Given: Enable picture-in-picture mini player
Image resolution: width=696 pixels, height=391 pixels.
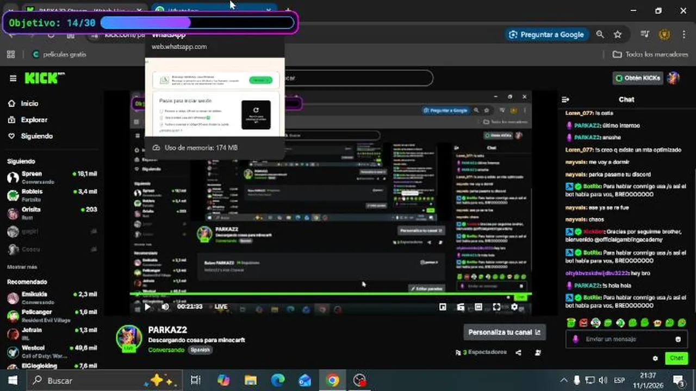Looking at the screenshot, I should point(443,307).
